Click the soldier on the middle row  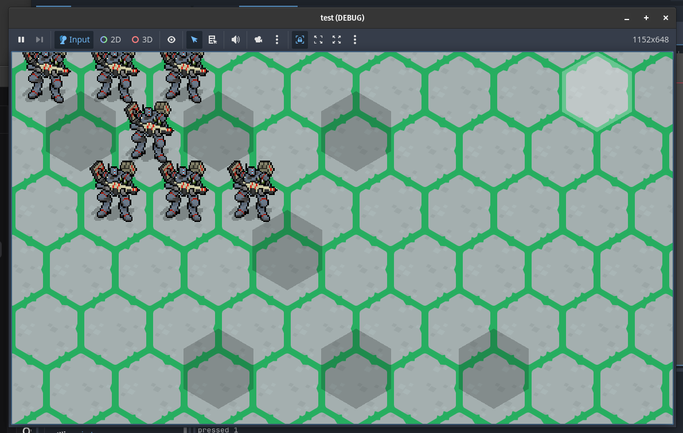point(149,131)
